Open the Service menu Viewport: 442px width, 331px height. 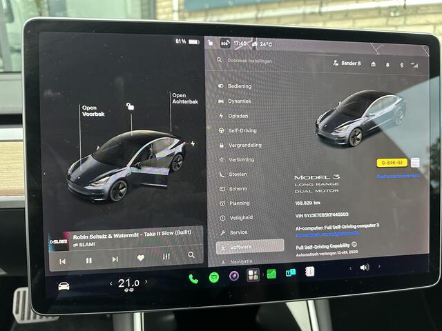point(234,232)
